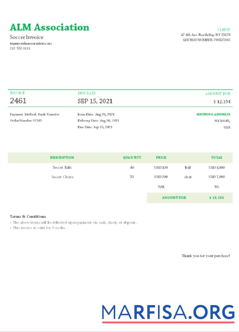The image size is (239, 332).
Task: Click the Order Number #2543 line
Action: 26,121
